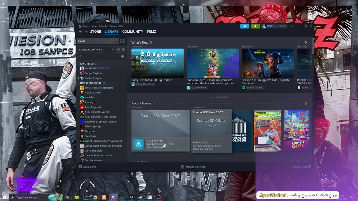
Task: Open the Big Picture mode monitor icon
Action: click(292, 26)
